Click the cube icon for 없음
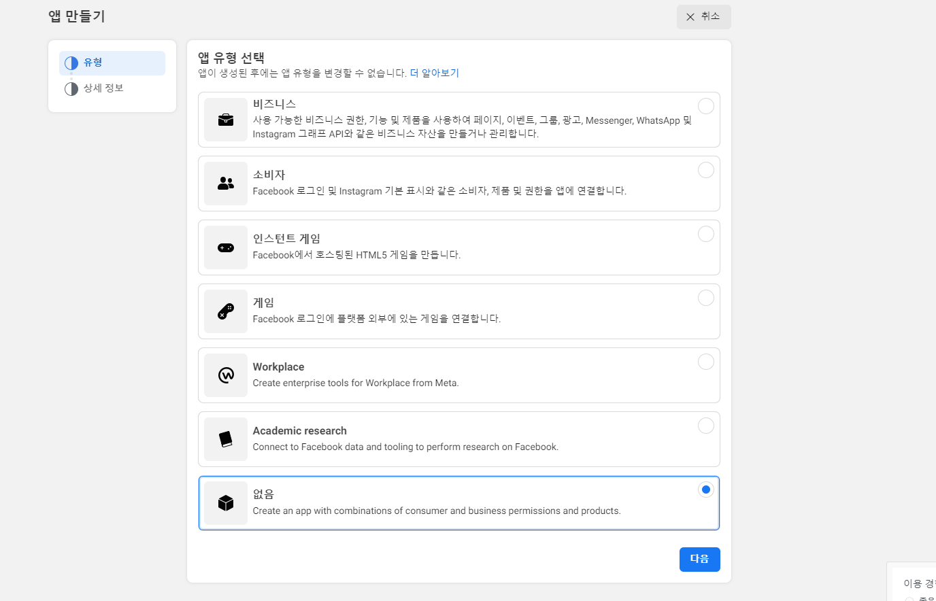 click(x=226, y=503)
